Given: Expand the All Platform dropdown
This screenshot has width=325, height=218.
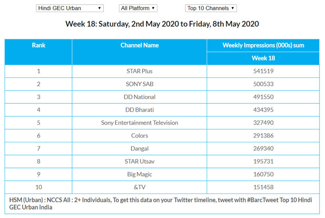Looking at the screenshot, I should pyautogui.click(x=138, y=8).
